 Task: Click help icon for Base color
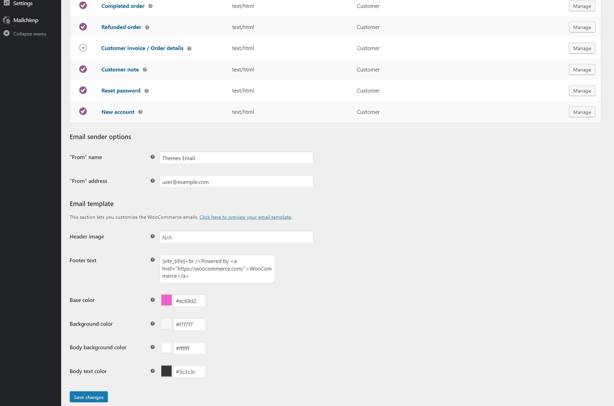coord(153,300)
